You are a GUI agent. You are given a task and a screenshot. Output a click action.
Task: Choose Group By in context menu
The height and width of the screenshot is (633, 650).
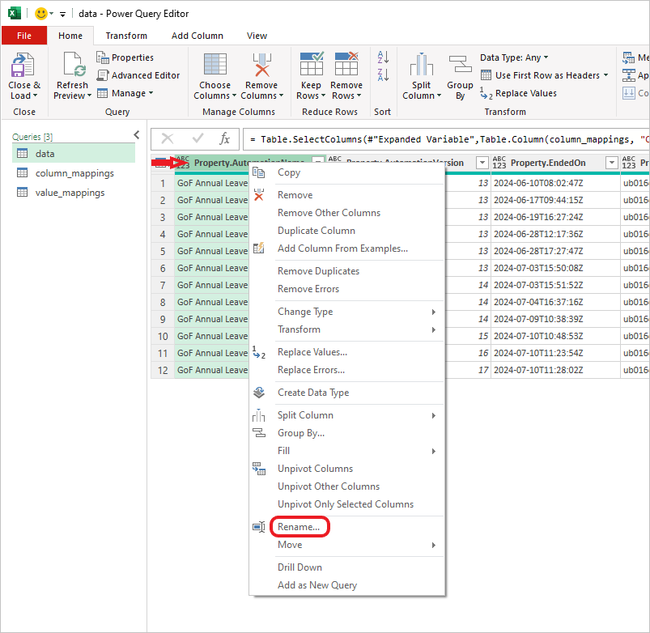point(347,433)
